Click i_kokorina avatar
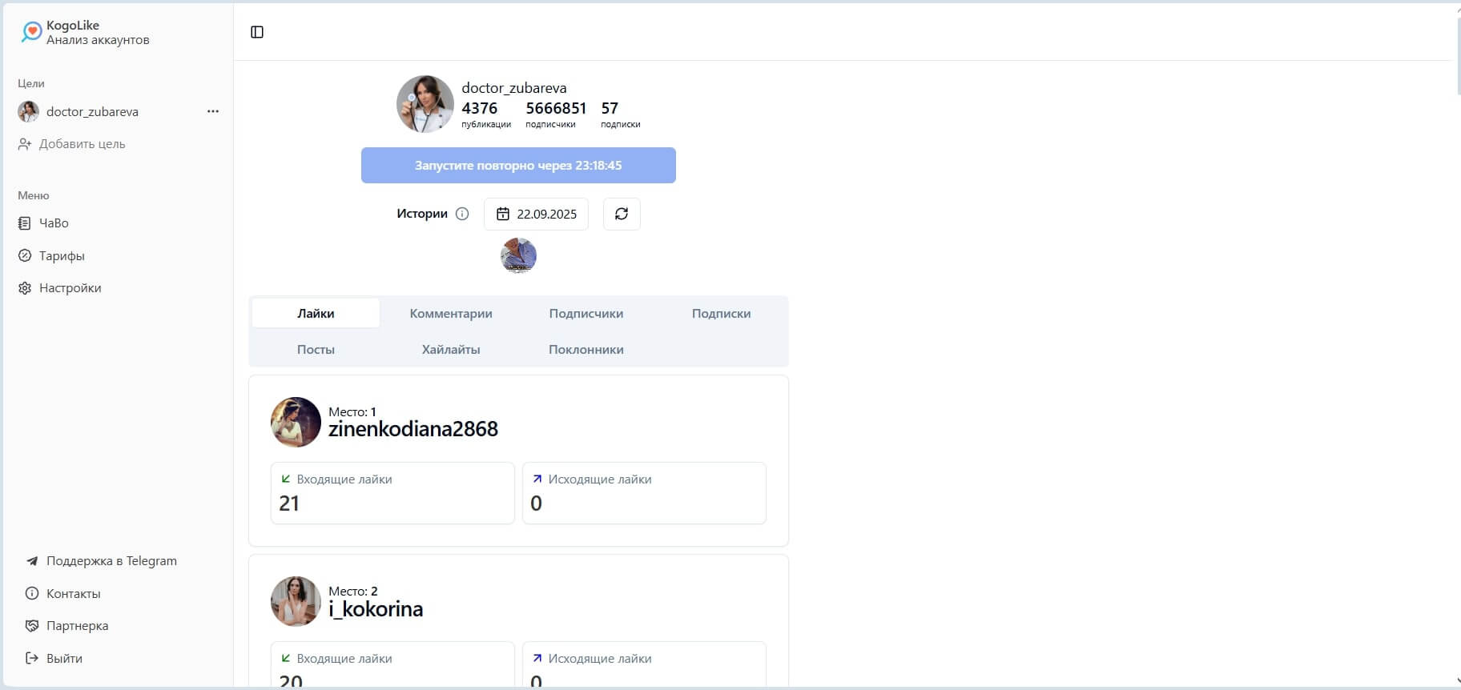 click(x=296, y=601)
